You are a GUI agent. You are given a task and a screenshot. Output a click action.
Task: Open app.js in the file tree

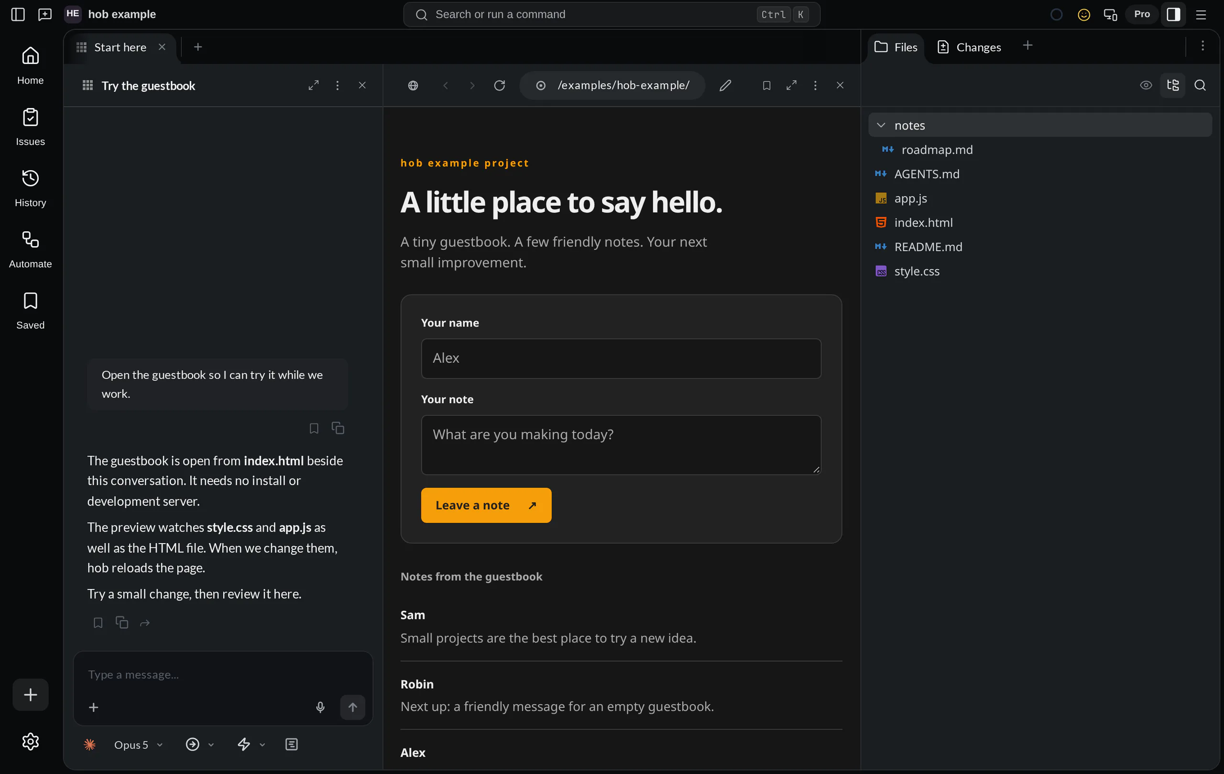(x=1040, y=198)
